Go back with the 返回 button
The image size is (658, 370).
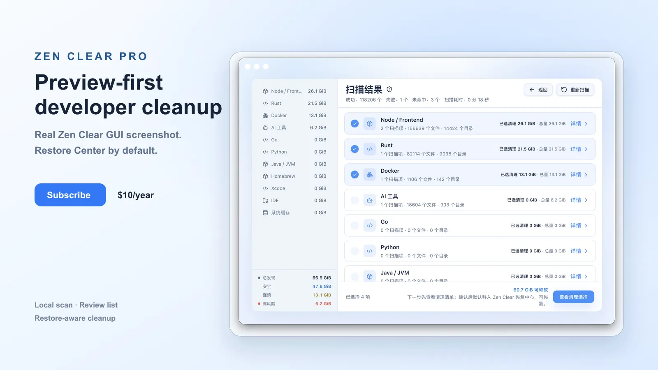coord(538,90)
